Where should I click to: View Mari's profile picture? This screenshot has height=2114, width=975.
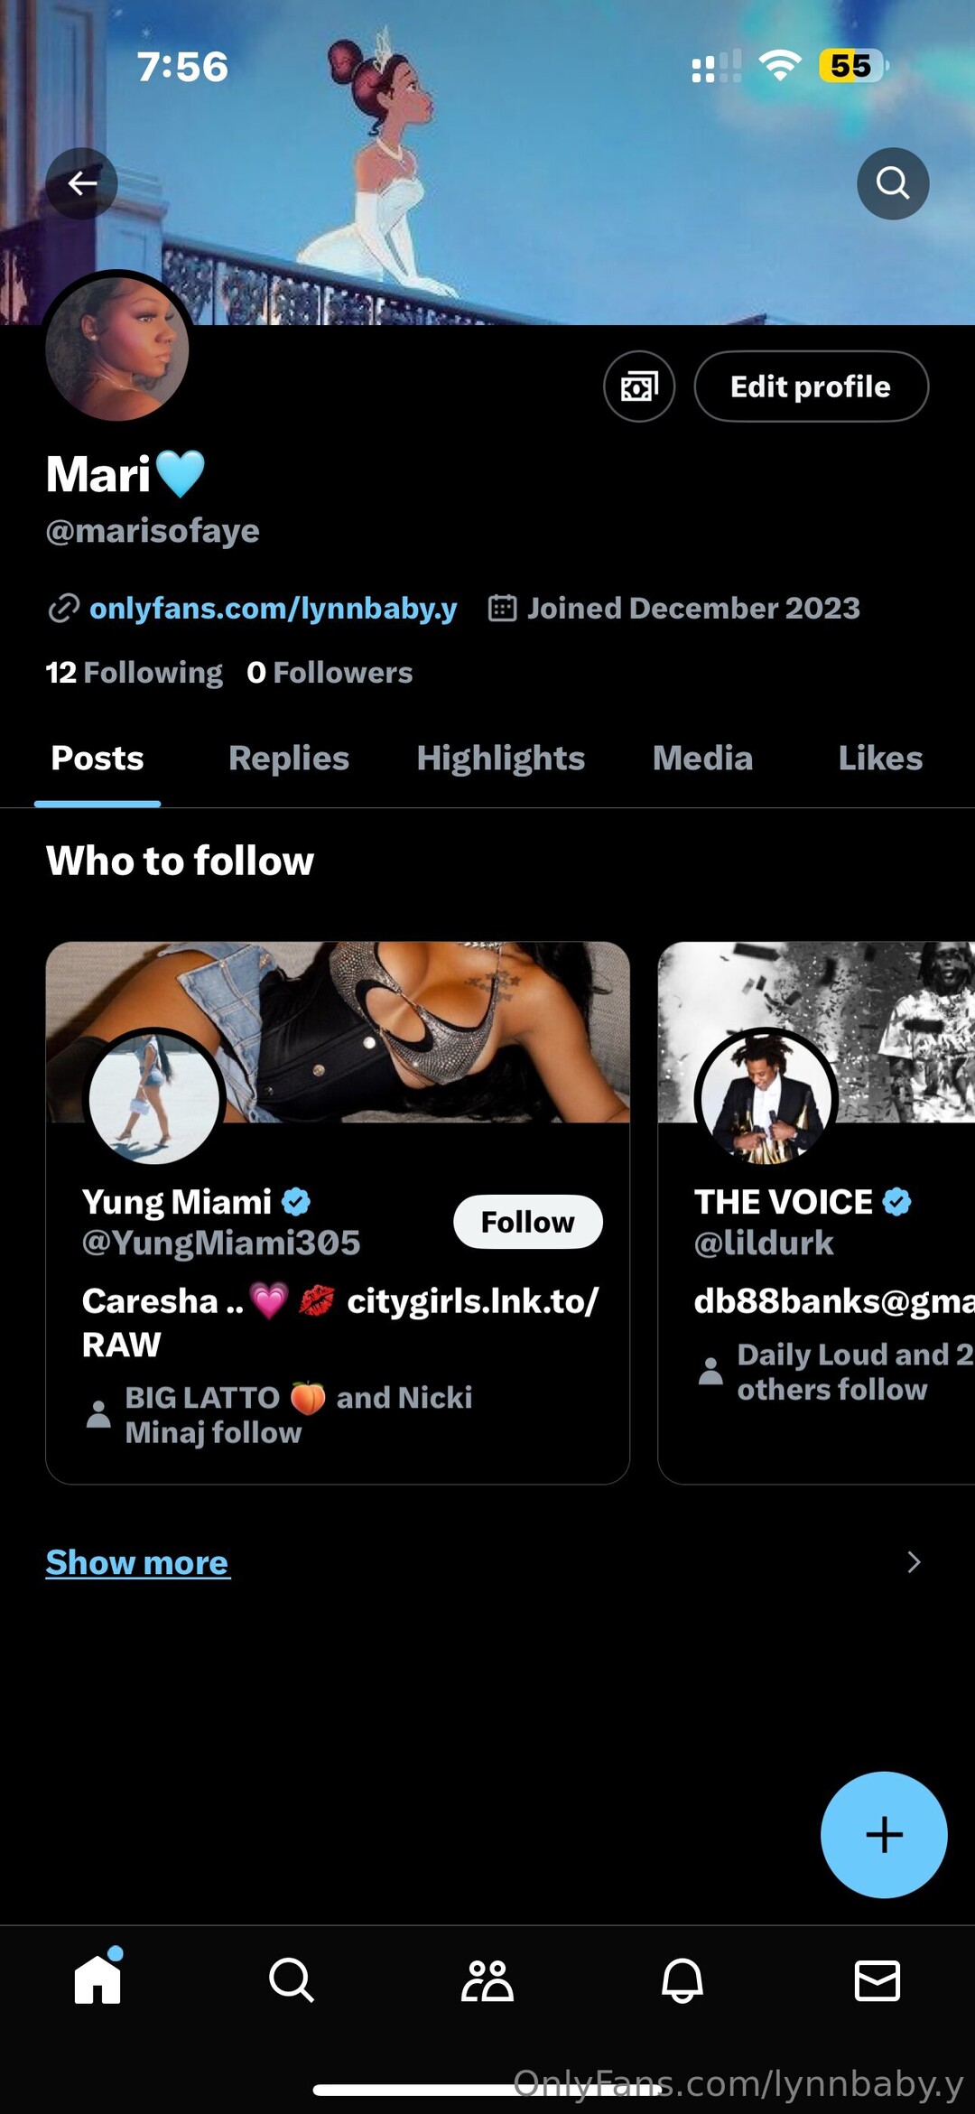(117, 348)
